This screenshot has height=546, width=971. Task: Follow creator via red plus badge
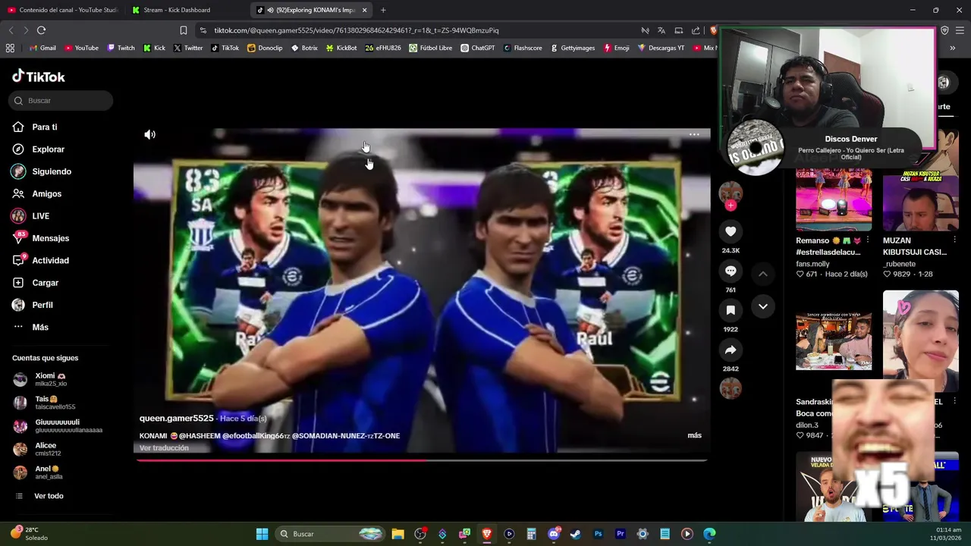(x=731, y=206)
